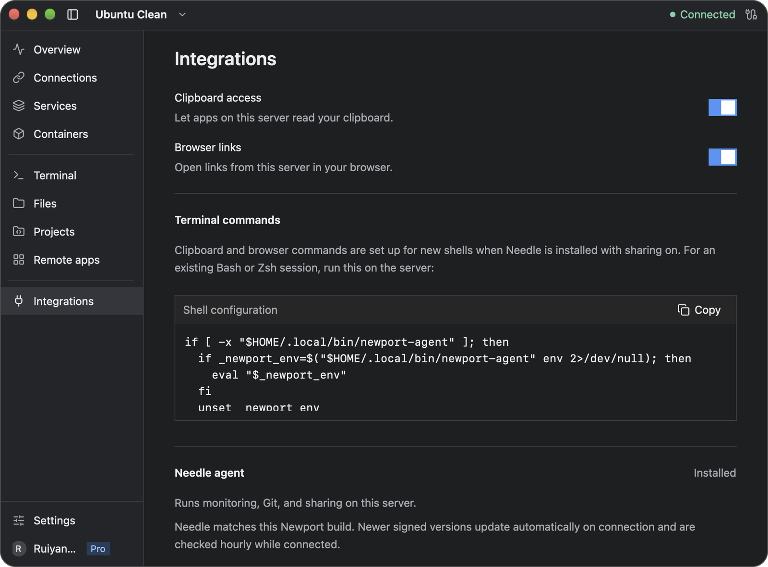
Task: Disable the Clipboard access toggle
Action: point(722,107)
